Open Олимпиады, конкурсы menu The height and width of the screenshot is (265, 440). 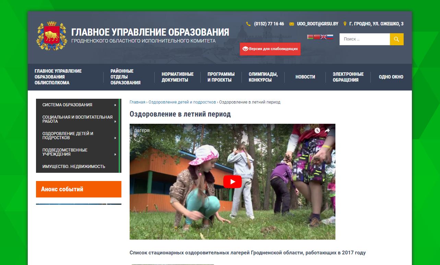[x=263, y=77]
